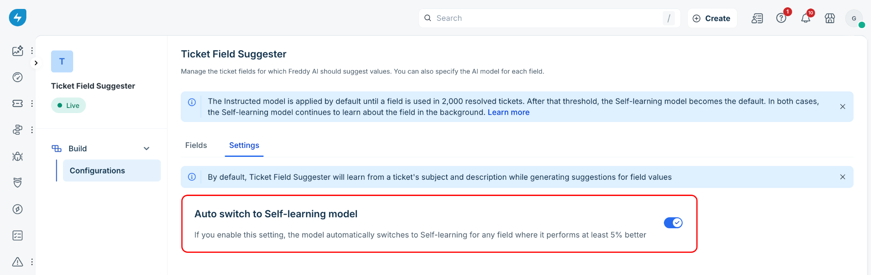871x275 pixels.
Task: Open the workflow automation sidebar icon
Action: (17, 130)
